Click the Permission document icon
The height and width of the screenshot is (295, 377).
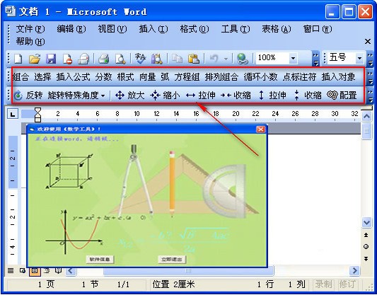[x=67, y=59]
